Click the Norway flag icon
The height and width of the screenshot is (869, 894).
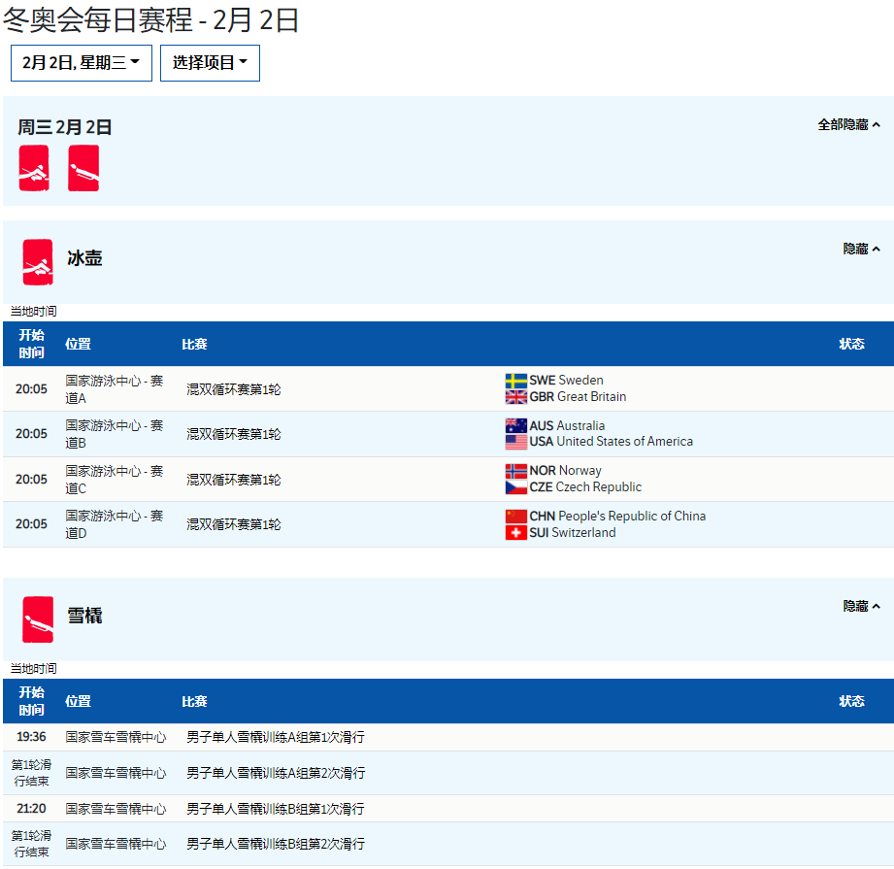click(x=515, y=471)
